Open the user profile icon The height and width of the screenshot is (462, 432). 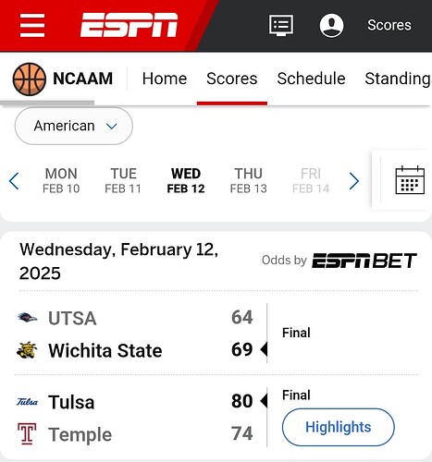click(x=331, y=25)
